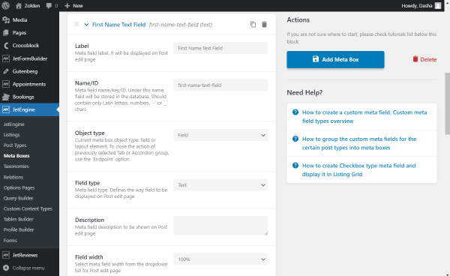
Task: Open the Profile Builder submenu
Action: click(x=19, y=229)
